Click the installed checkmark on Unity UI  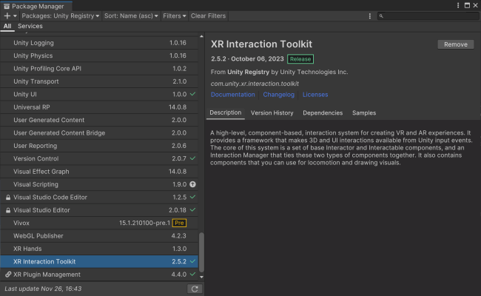[192, 94]
